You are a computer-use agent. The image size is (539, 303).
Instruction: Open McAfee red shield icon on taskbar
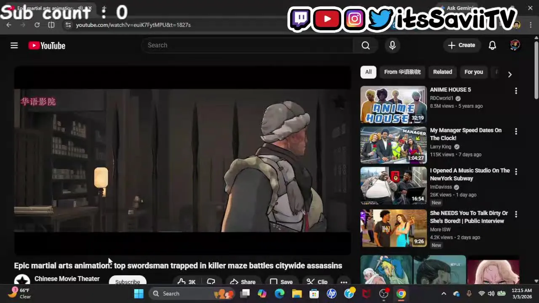366,294
